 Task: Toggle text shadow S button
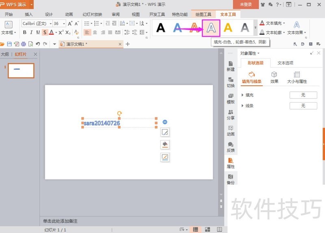point(45,32)
